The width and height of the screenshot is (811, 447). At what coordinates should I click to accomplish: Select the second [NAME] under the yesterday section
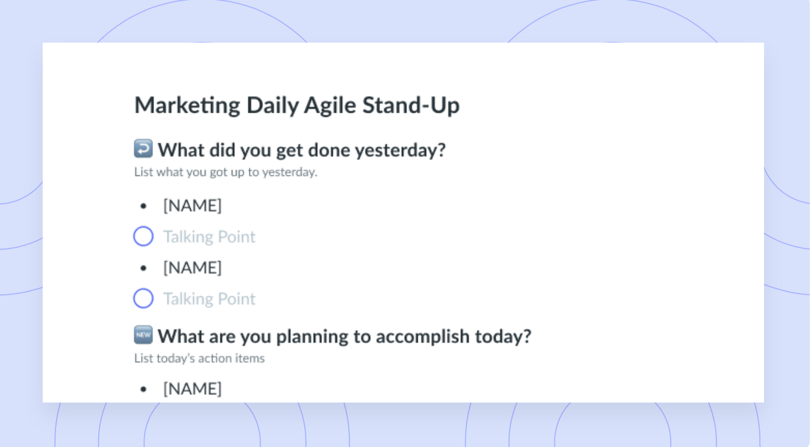(192, 268)
